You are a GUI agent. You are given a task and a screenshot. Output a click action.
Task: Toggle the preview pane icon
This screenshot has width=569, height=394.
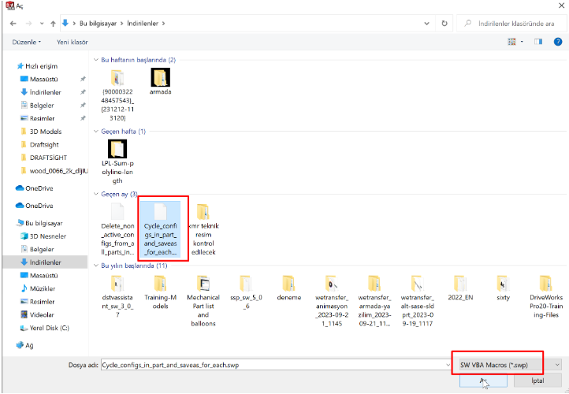538,41
